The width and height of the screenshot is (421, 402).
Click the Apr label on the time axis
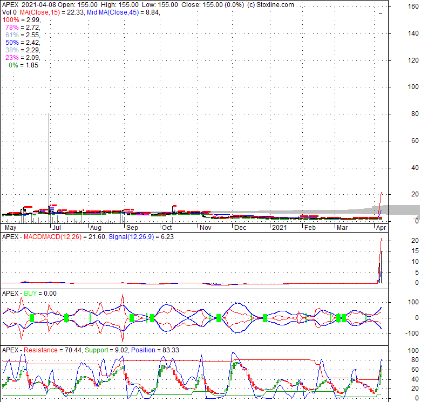(381, 228)
